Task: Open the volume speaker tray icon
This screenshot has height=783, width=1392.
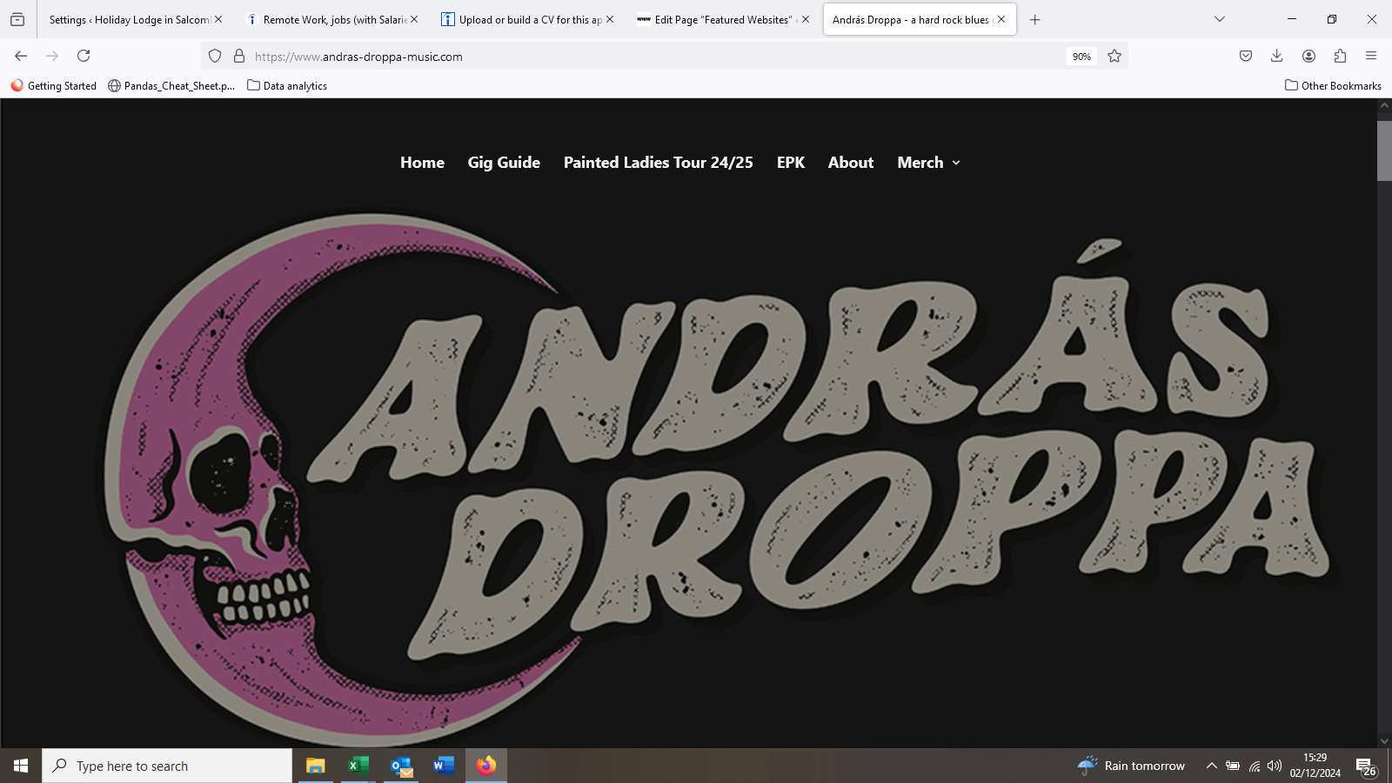Action: [x=1275, y=766]
